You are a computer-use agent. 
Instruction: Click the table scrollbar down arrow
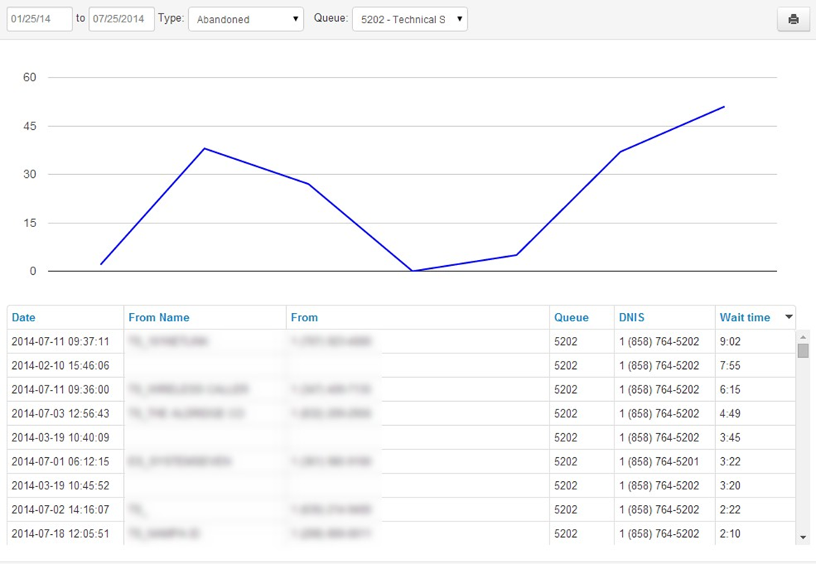[x=803, y=537]
